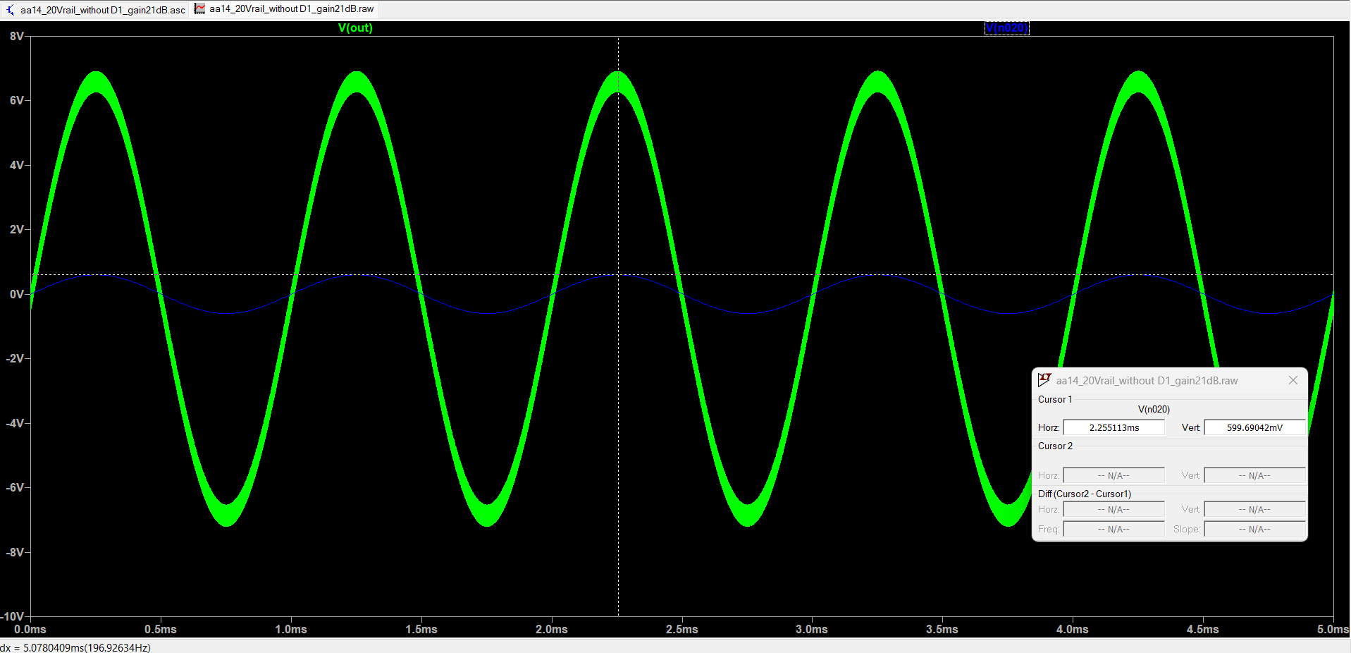
Task: Click the 0V vertical axis label
Action: (17, 294)
